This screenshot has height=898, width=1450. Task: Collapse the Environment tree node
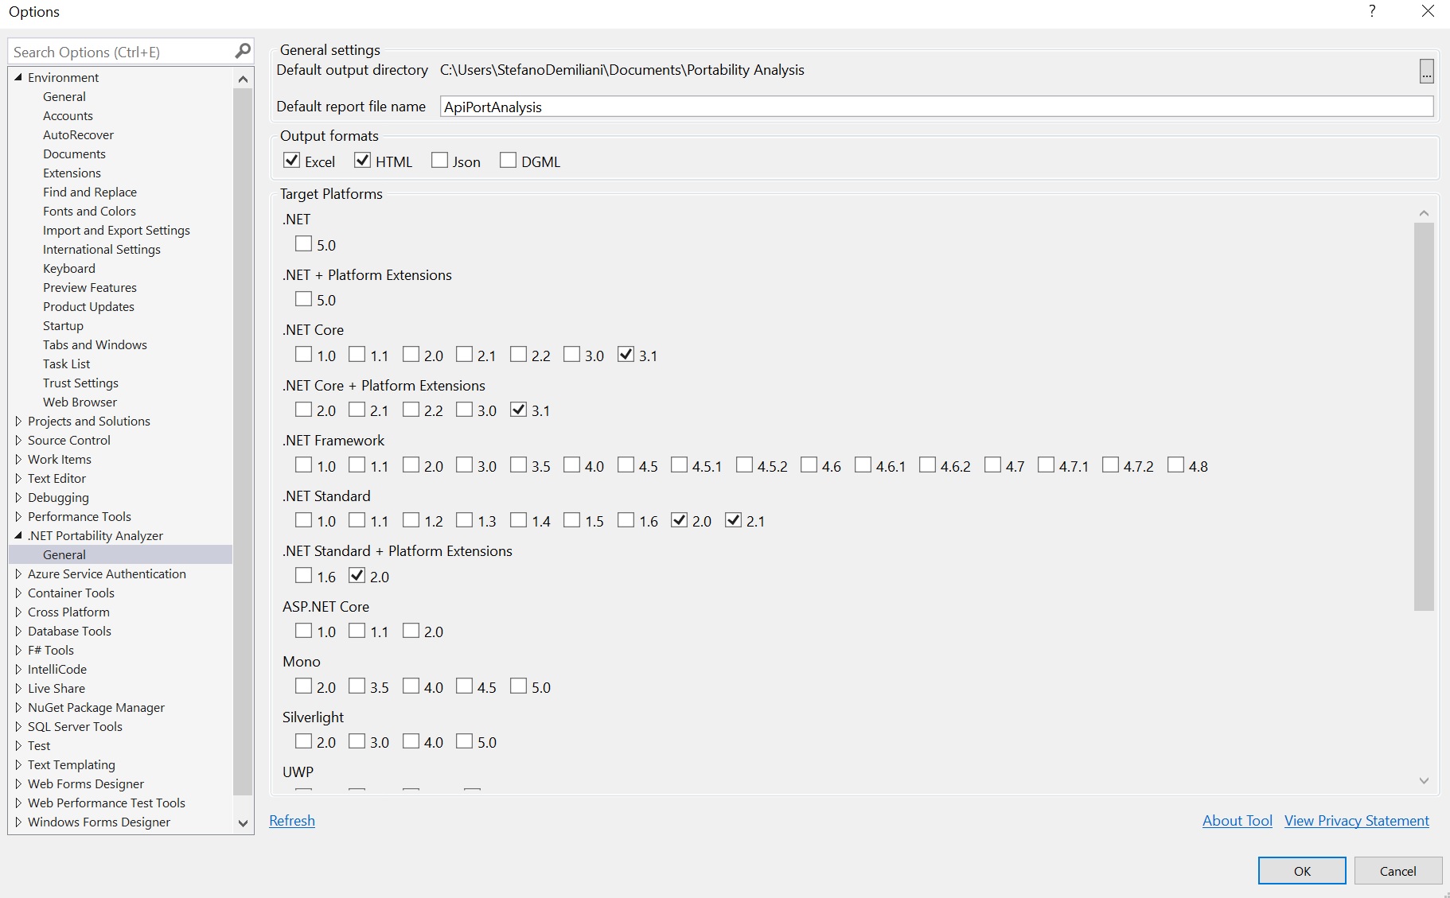point(18,77)
